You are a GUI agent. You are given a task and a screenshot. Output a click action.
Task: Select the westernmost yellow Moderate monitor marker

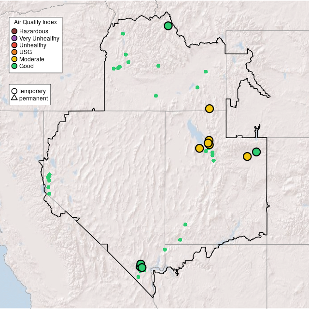(199, 148)
